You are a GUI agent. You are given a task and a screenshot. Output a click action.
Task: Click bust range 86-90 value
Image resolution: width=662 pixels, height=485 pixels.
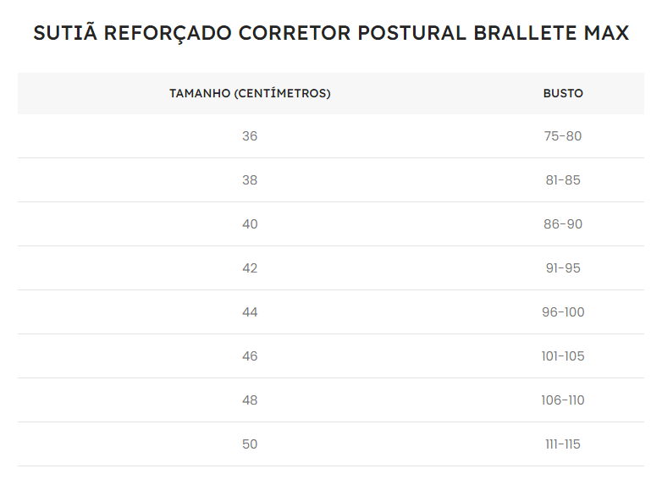563,224
